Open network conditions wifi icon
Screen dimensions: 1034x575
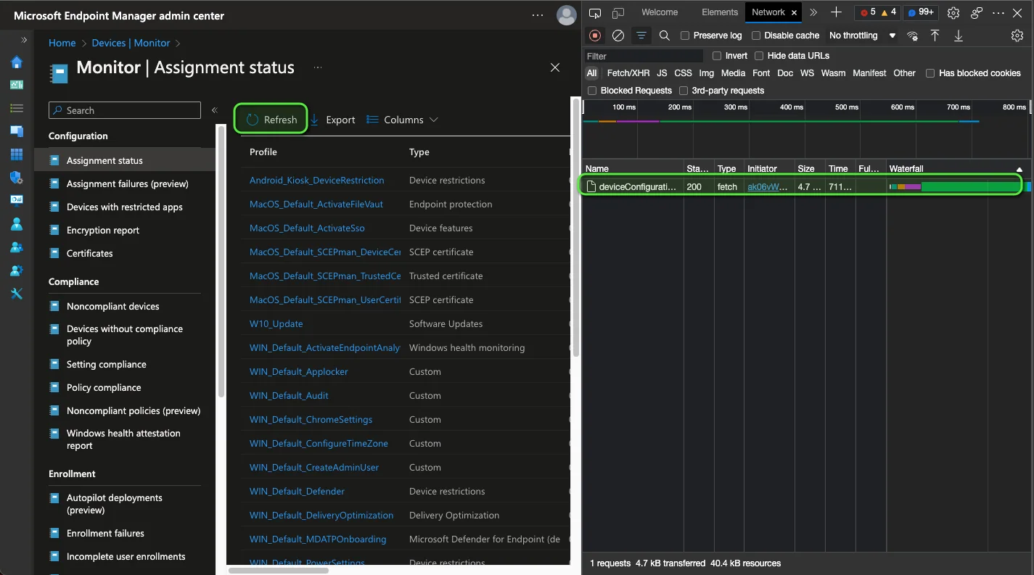tap(913, 36)
